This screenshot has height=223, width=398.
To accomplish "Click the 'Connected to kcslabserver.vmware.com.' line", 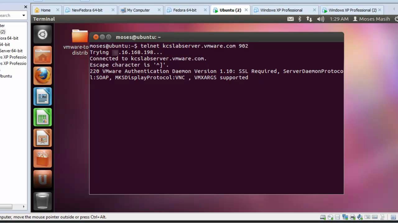I will 148,59.
